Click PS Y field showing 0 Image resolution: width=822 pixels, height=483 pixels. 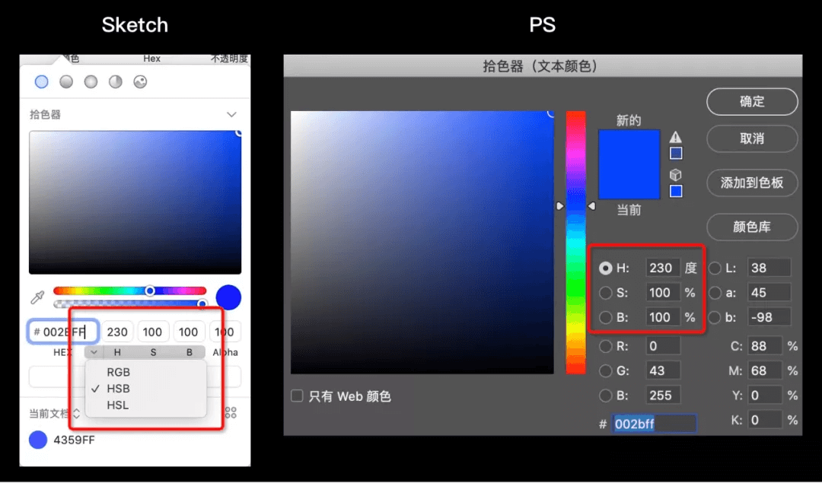[x=765, y=396]
